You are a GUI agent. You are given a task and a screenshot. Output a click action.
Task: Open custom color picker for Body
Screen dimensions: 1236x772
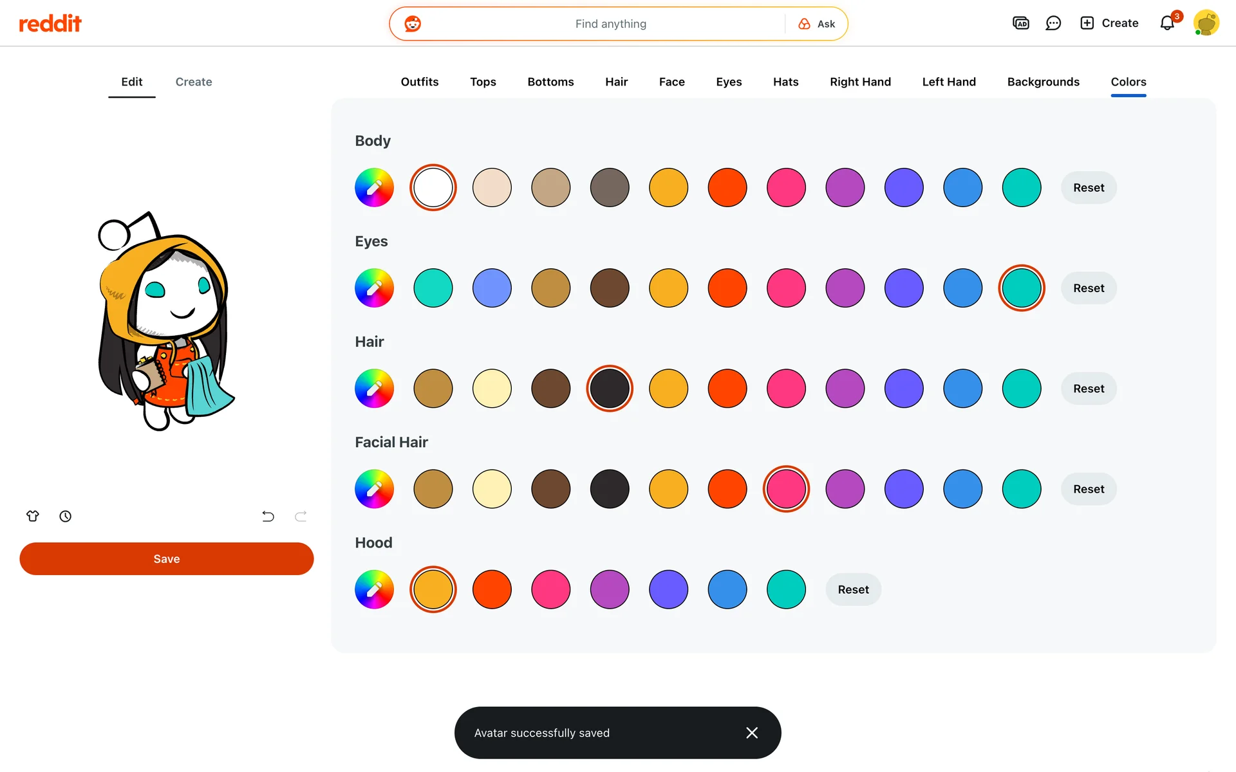click(x=374, y=187)
